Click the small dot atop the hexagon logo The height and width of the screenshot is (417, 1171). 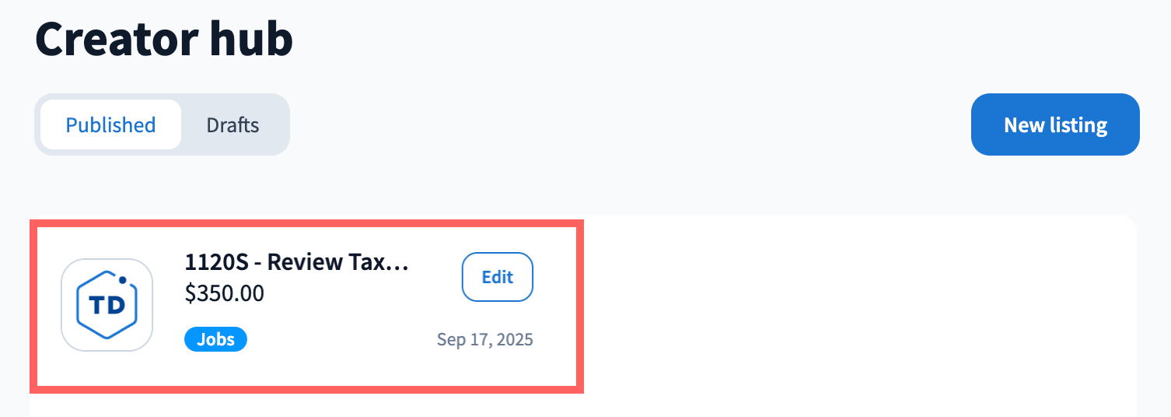click(x=123, y=280)
